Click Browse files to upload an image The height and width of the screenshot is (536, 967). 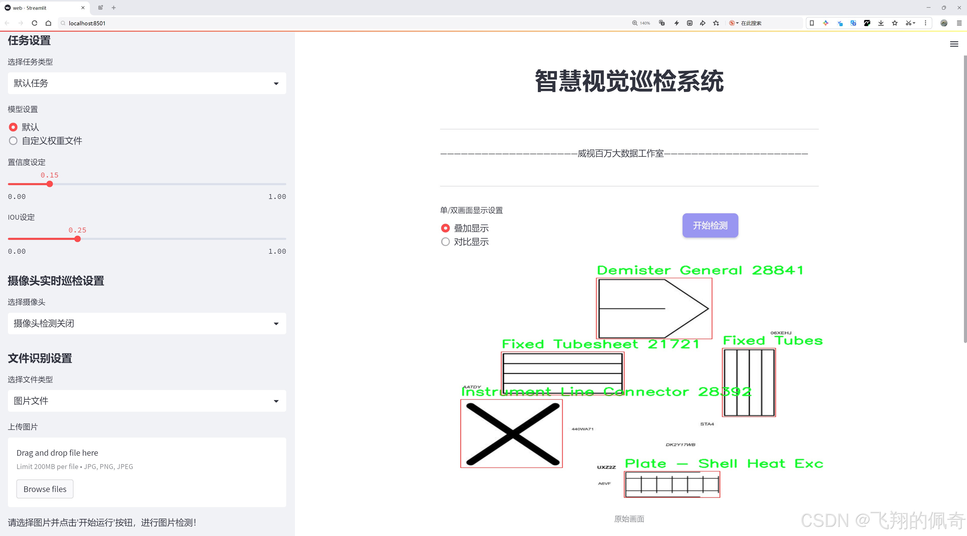[x=45, y=489]
